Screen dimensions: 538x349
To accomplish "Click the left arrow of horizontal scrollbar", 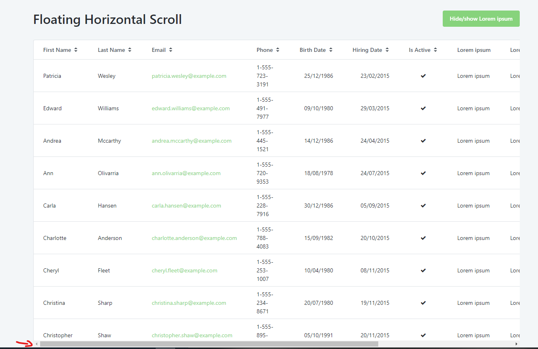I will click(36, 344).
